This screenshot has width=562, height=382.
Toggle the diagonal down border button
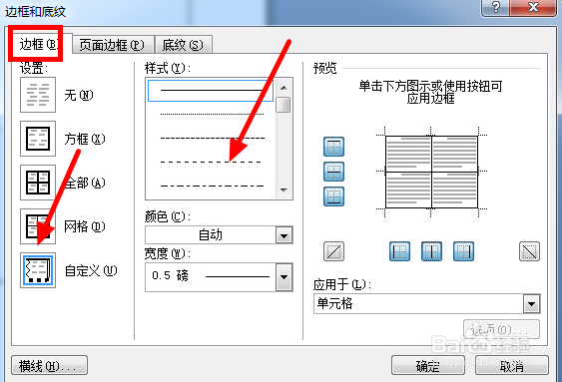coord(529,251)
